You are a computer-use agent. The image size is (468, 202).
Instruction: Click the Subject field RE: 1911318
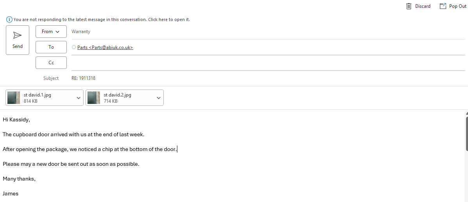[84, 78]
